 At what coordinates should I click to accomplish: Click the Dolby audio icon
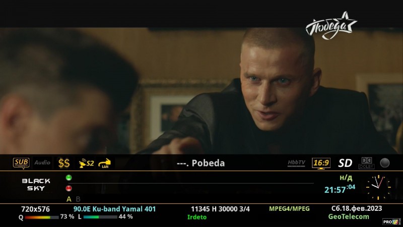367,163
